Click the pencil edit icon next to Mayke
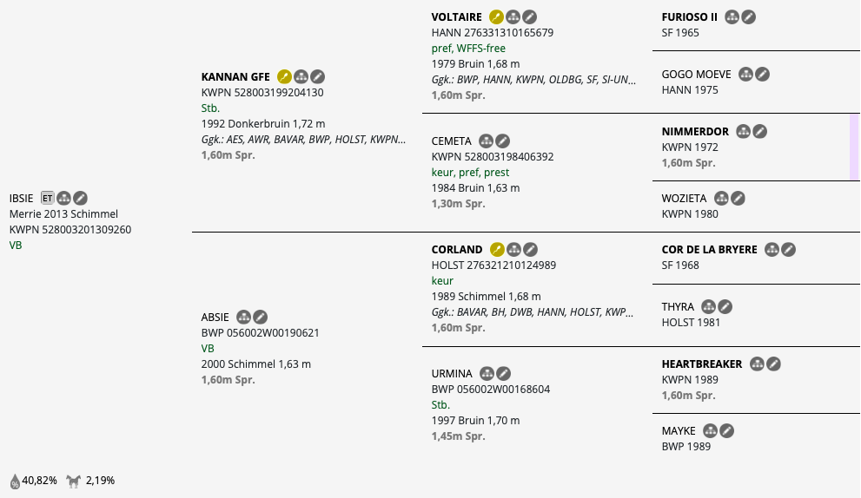The width and height of the screenshot is (861, 498). (x=726, y=431)
